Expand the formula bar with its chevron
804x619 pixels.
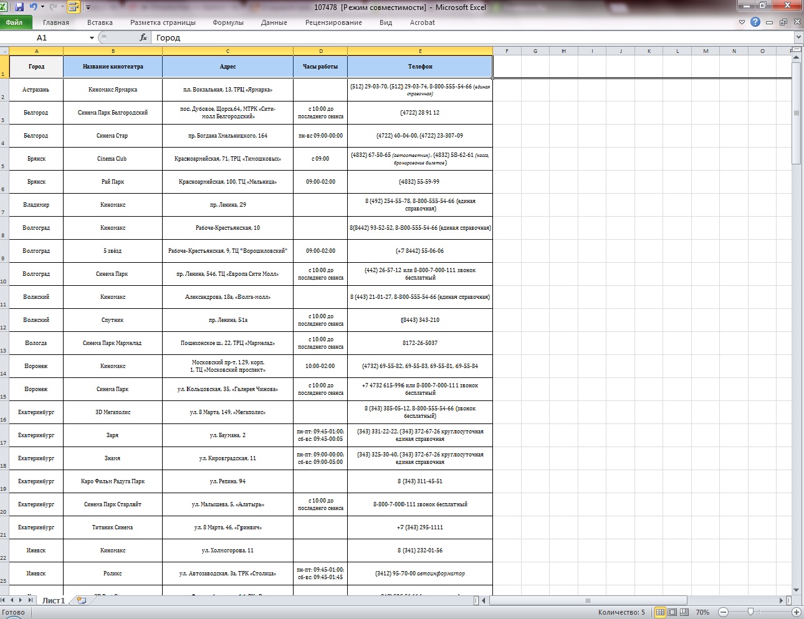tap(798, 37)
